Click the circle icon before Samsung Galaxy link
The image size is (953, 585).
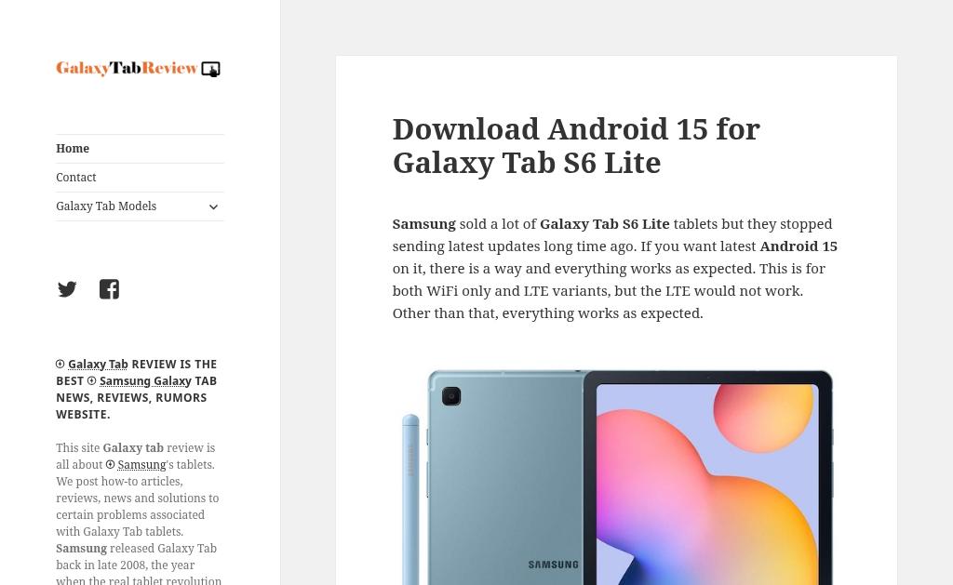(x=92, y=381)
